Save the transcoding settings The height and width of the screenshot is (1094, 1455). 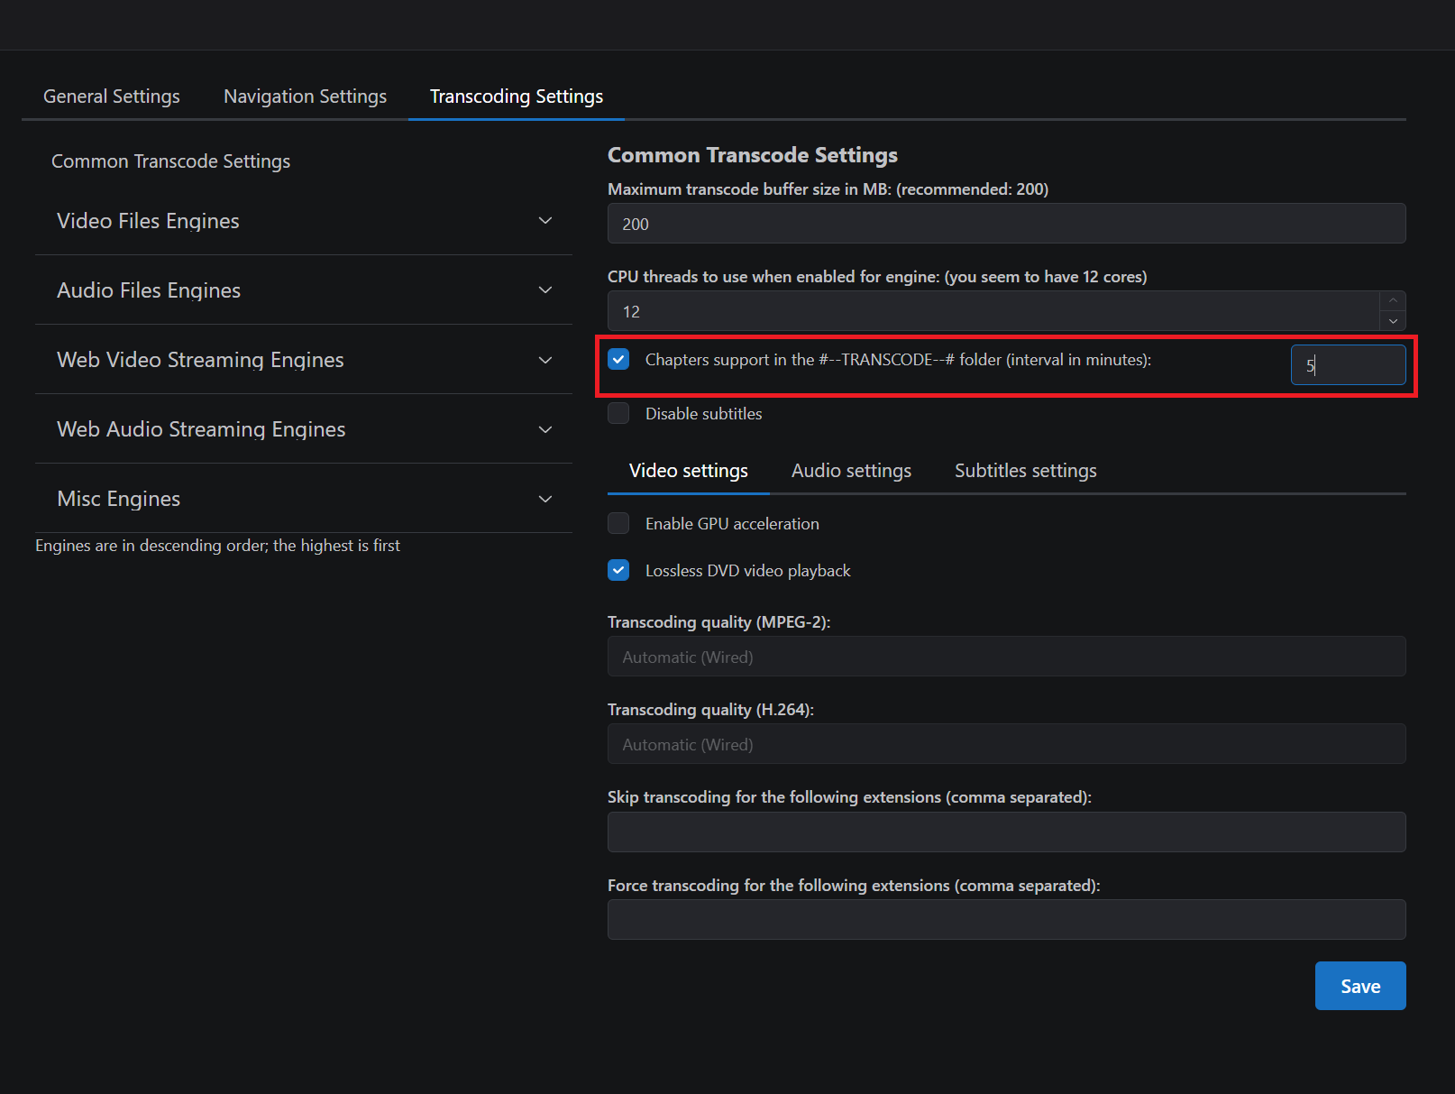coord(1360,986)
